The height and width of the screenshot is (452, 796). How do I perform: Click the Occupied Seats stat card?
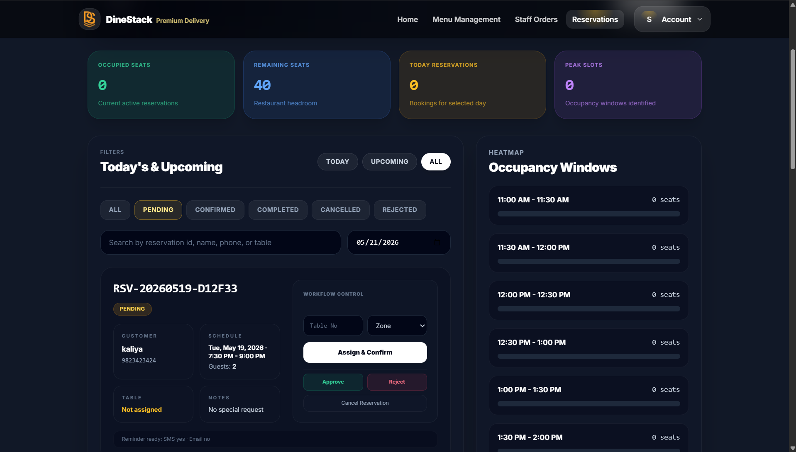tap(161, 85)
